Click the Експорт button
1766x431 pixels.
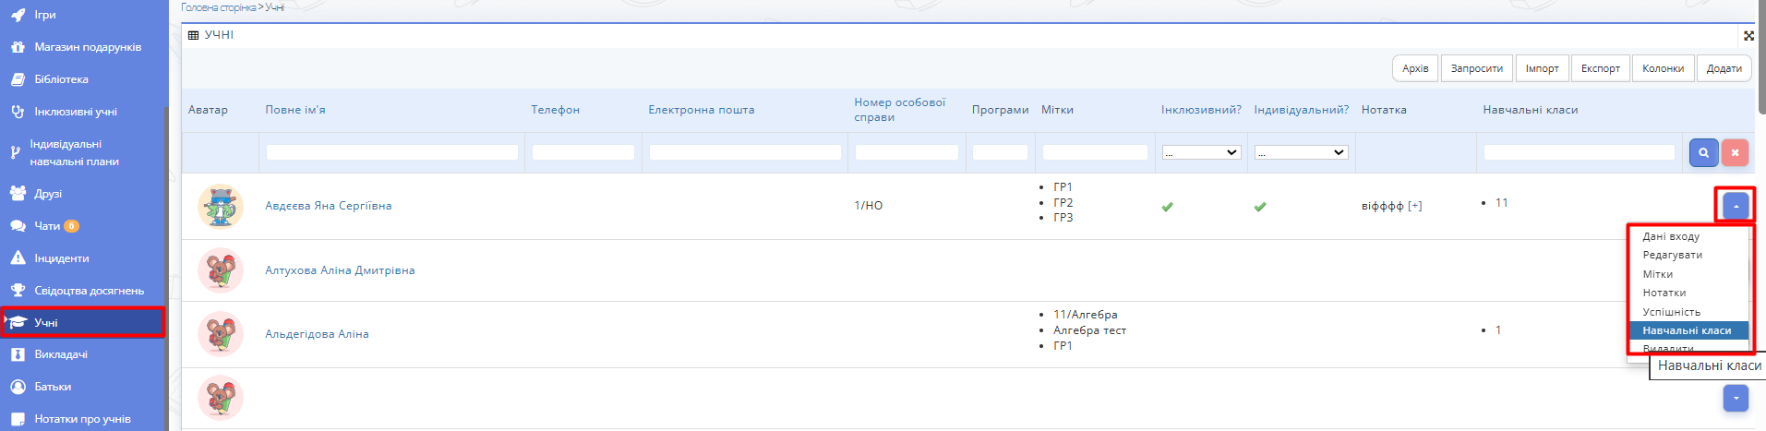tap(1600, 68)
